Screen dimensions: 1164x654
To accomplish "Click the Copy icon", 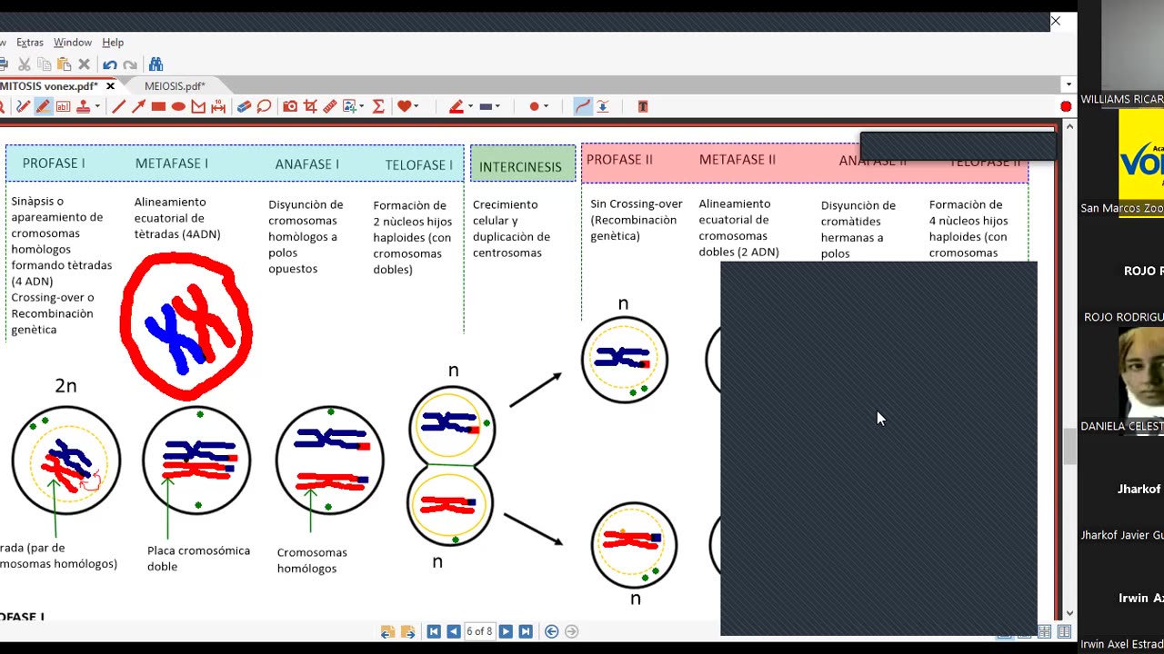I will [44, 64].
